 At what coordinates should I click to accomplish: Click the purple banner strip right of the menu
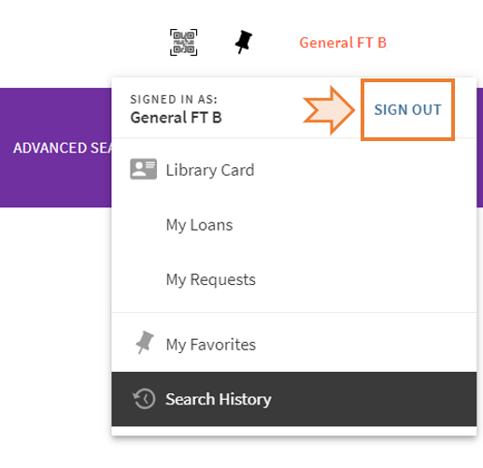479,148
